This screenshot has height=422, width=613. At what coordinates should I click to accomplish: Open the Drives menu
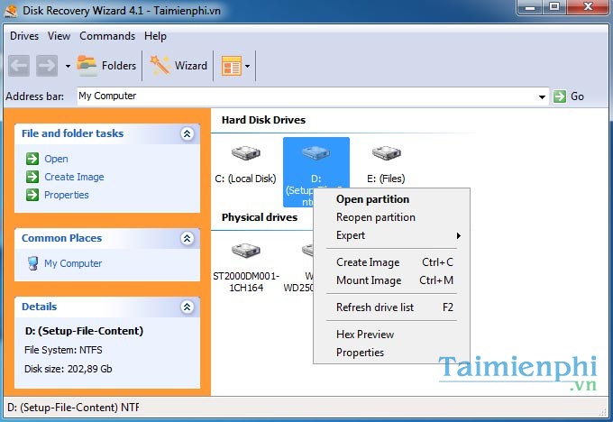click(24, 36)
